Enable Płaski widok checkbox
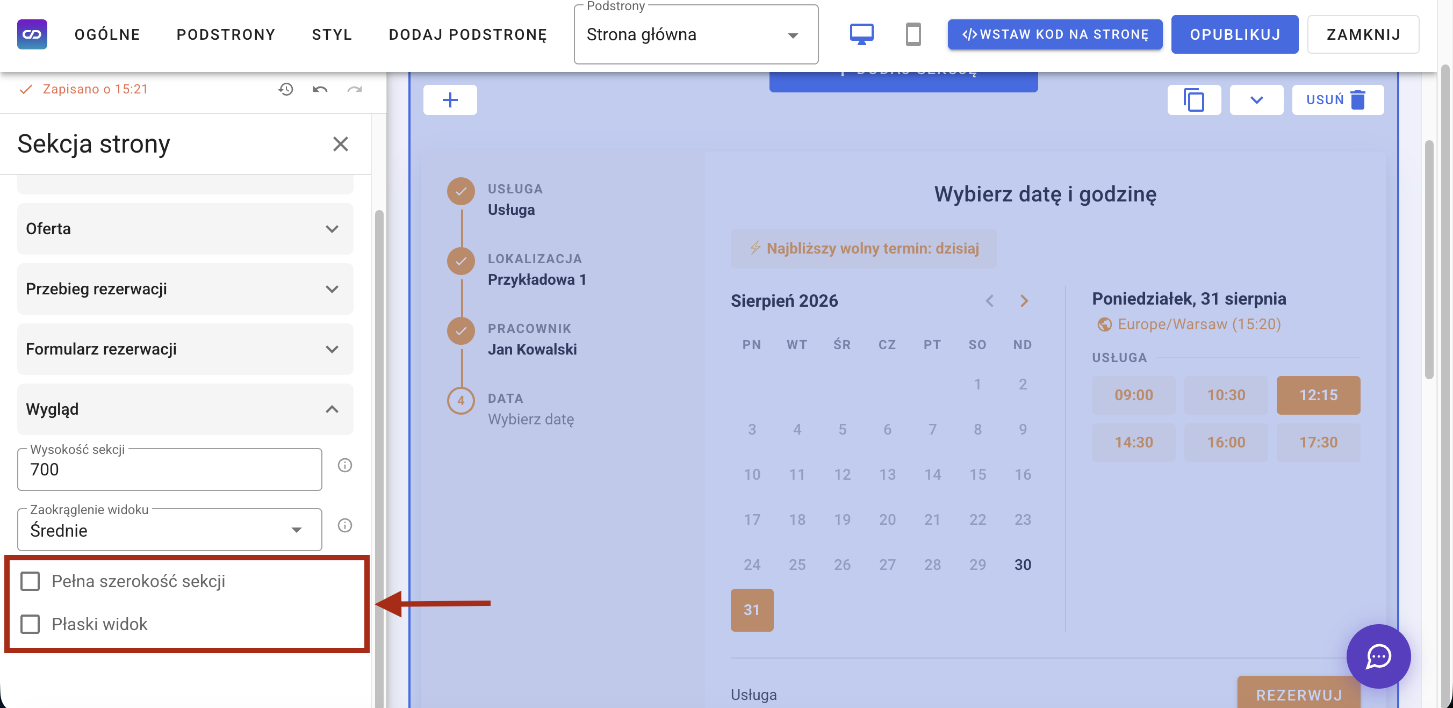Screen dimensions: 1453x708 (x=30, y=624)
